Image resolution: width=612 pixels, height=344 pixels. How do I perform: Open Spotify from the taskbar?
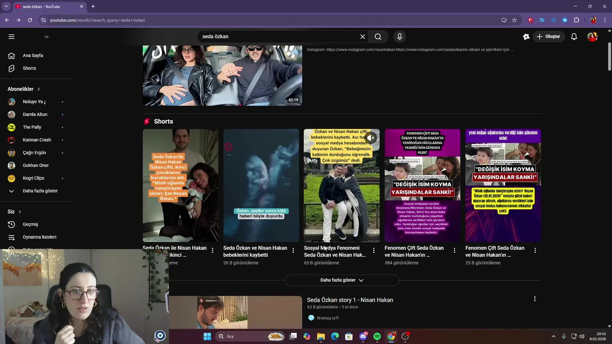pos(377,336)
